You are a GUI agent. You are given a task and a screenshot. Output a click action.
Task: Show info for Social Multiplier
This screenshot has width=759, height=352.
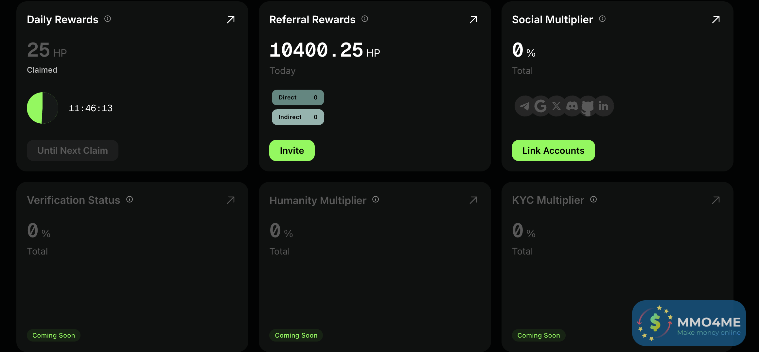click(x=602, y=19)
